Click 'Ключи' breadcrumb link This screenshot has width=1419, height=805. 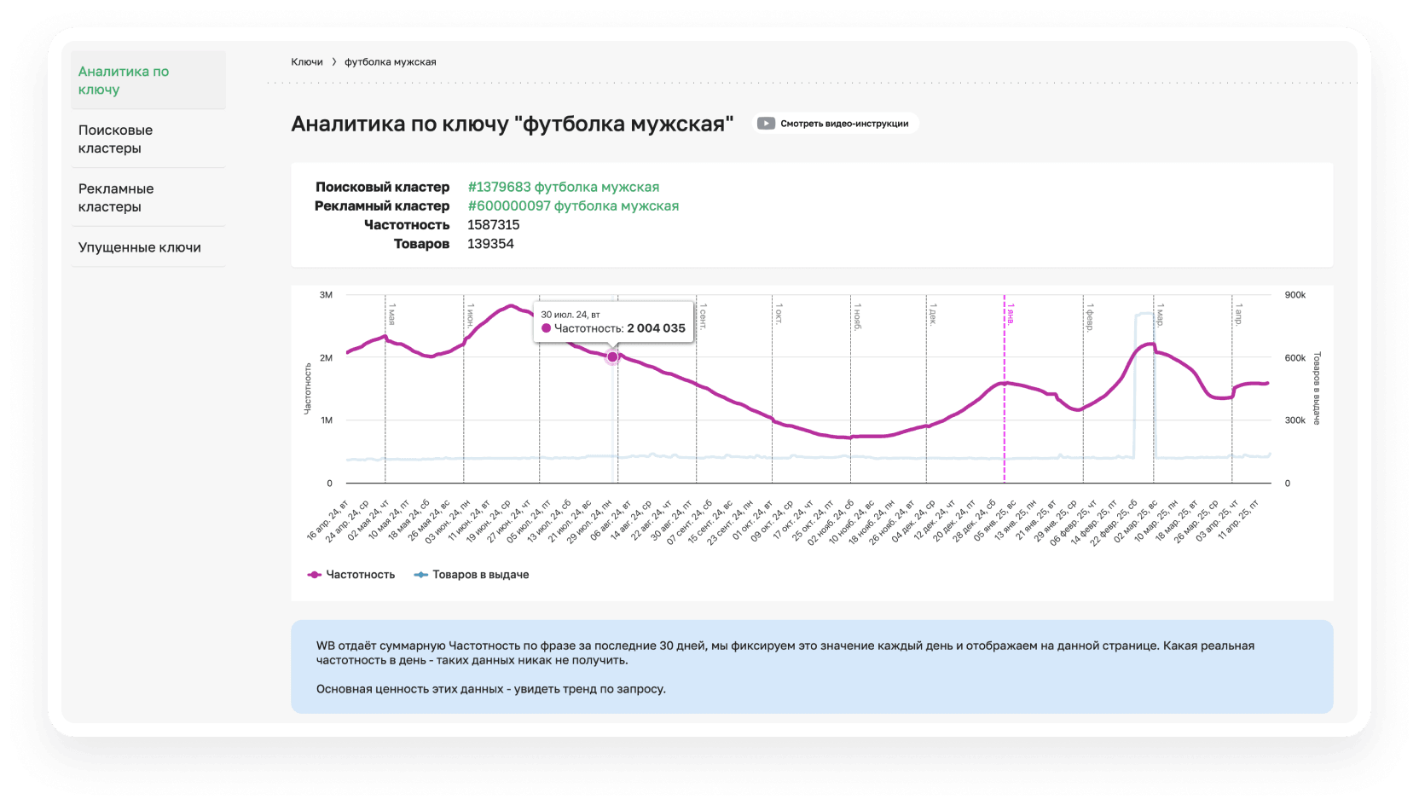tap(306, 62)
